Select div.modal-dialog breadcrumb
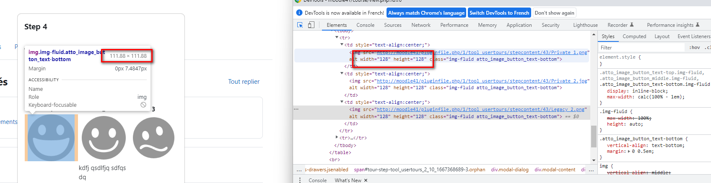This screenshot has width=711, height=183. (x=510, y=170)
